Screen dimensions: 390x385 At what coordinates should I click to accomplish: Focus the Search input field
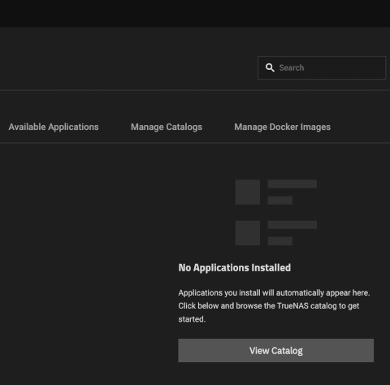coord(322,67)
